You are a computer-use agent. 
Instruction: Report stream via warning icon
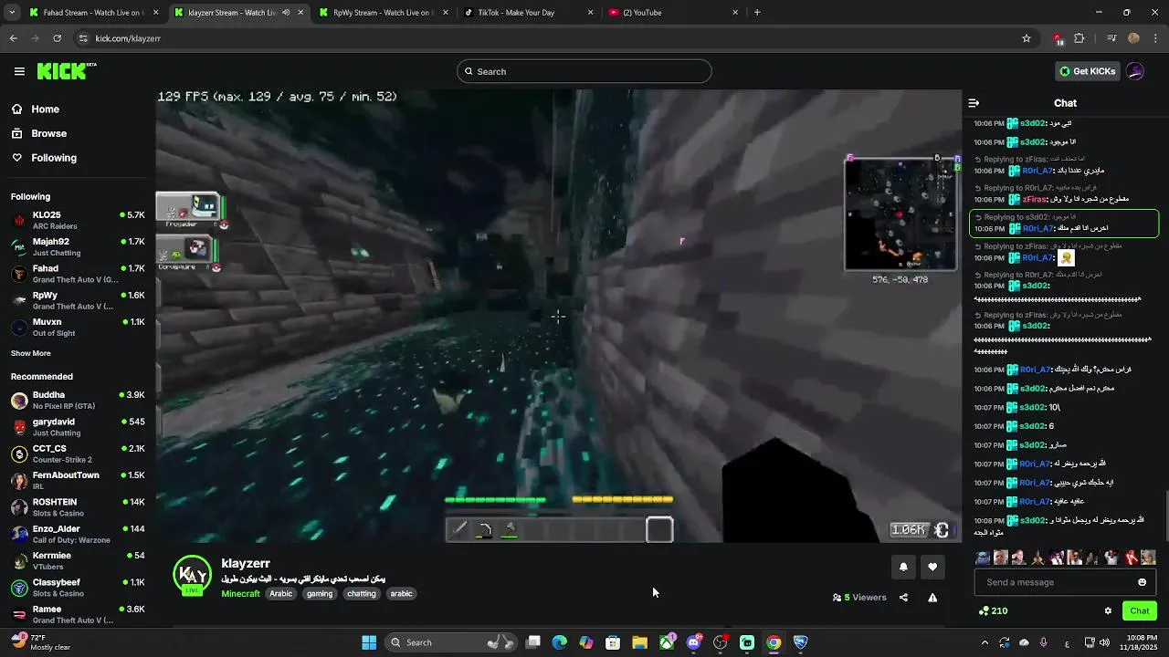932,598
